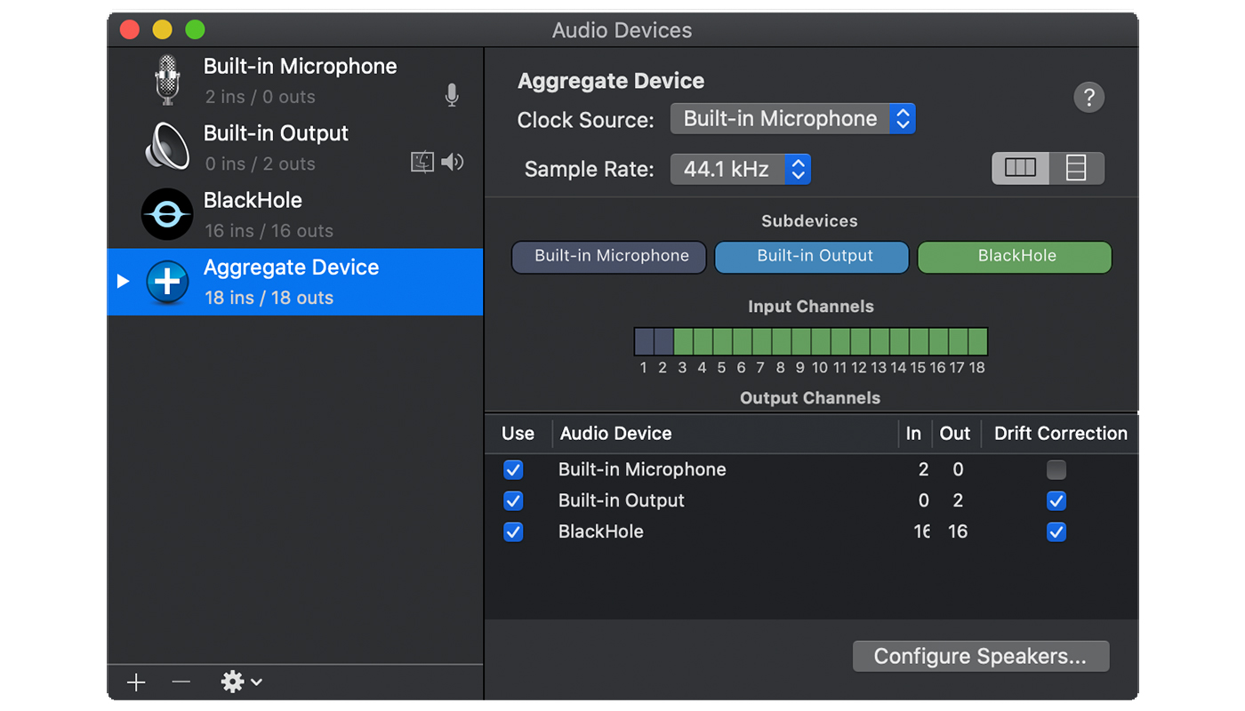Click the default input microphone indicator

452,96
